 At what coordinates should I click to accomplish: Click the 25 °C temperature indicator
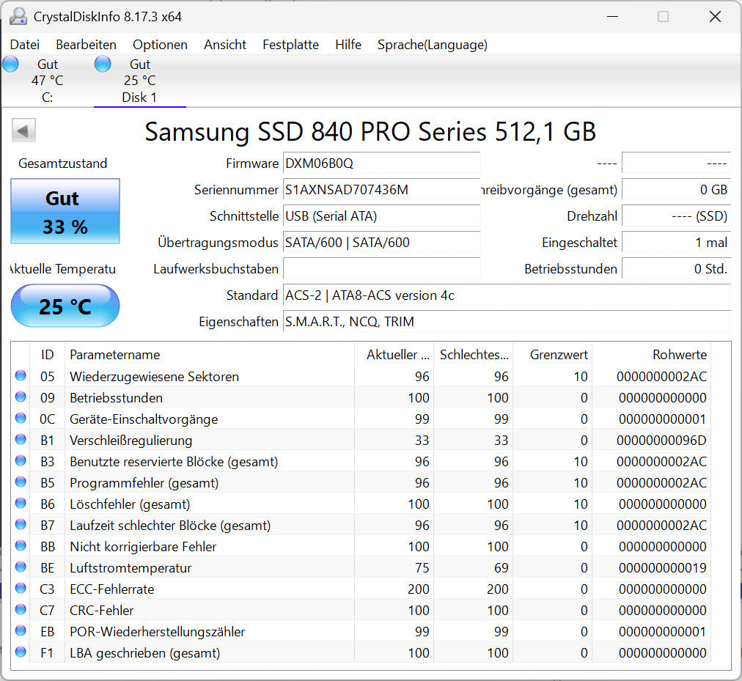click(x=65, y=306)
